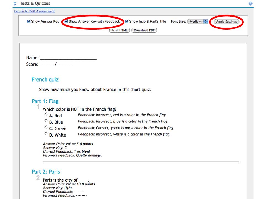Screen dimensions: 265x199
Task: Click the Font Size label
Action: (x=179, y=22)
